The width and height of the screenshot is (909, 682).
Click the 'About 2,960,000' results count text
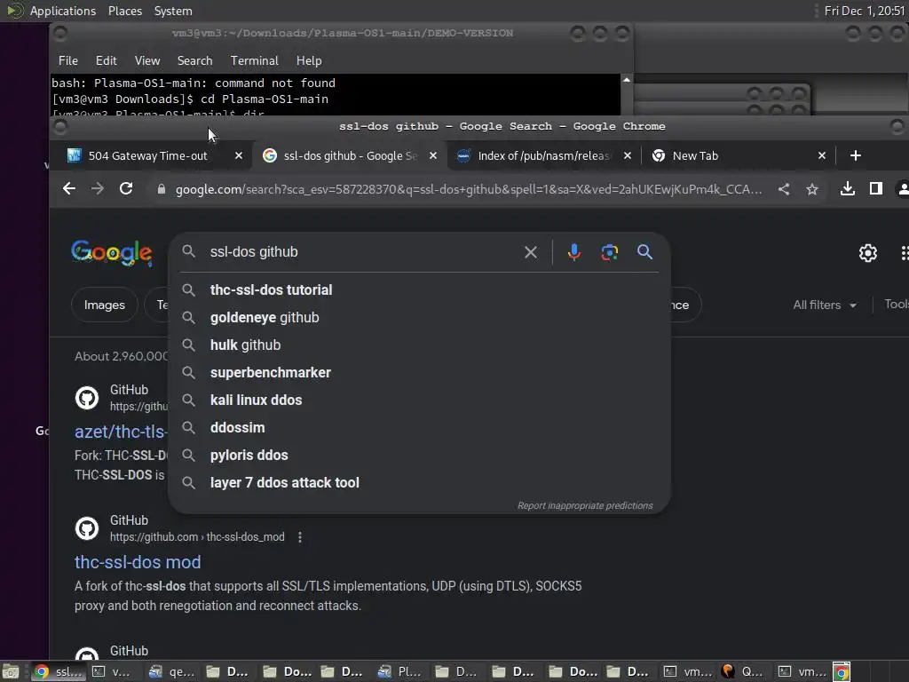click(121, 356)
